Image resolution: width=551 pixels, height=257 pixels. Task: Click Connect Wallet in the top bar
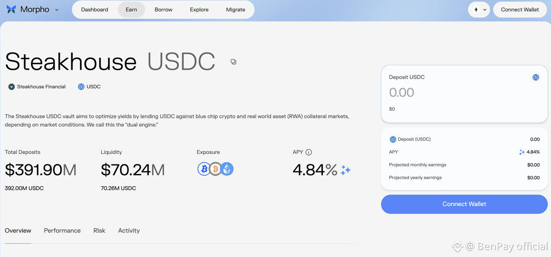pyautogui.click(x=520, y=9)
